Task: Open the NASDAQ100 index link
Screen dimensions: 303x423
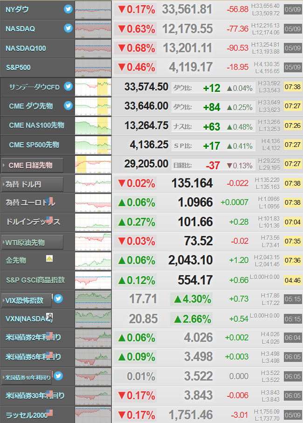Action: coord(26,49)
